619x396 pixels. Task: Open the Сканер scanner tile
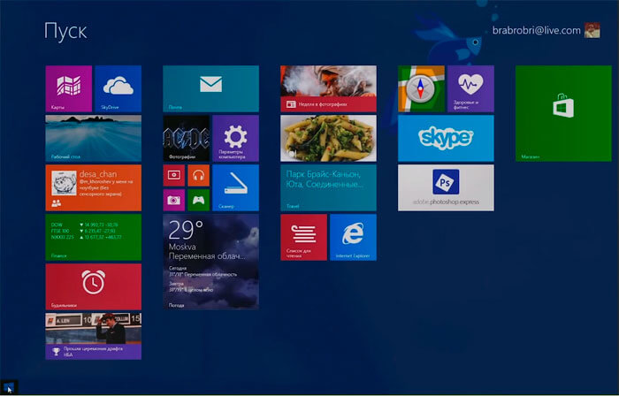tap(236, 187)
